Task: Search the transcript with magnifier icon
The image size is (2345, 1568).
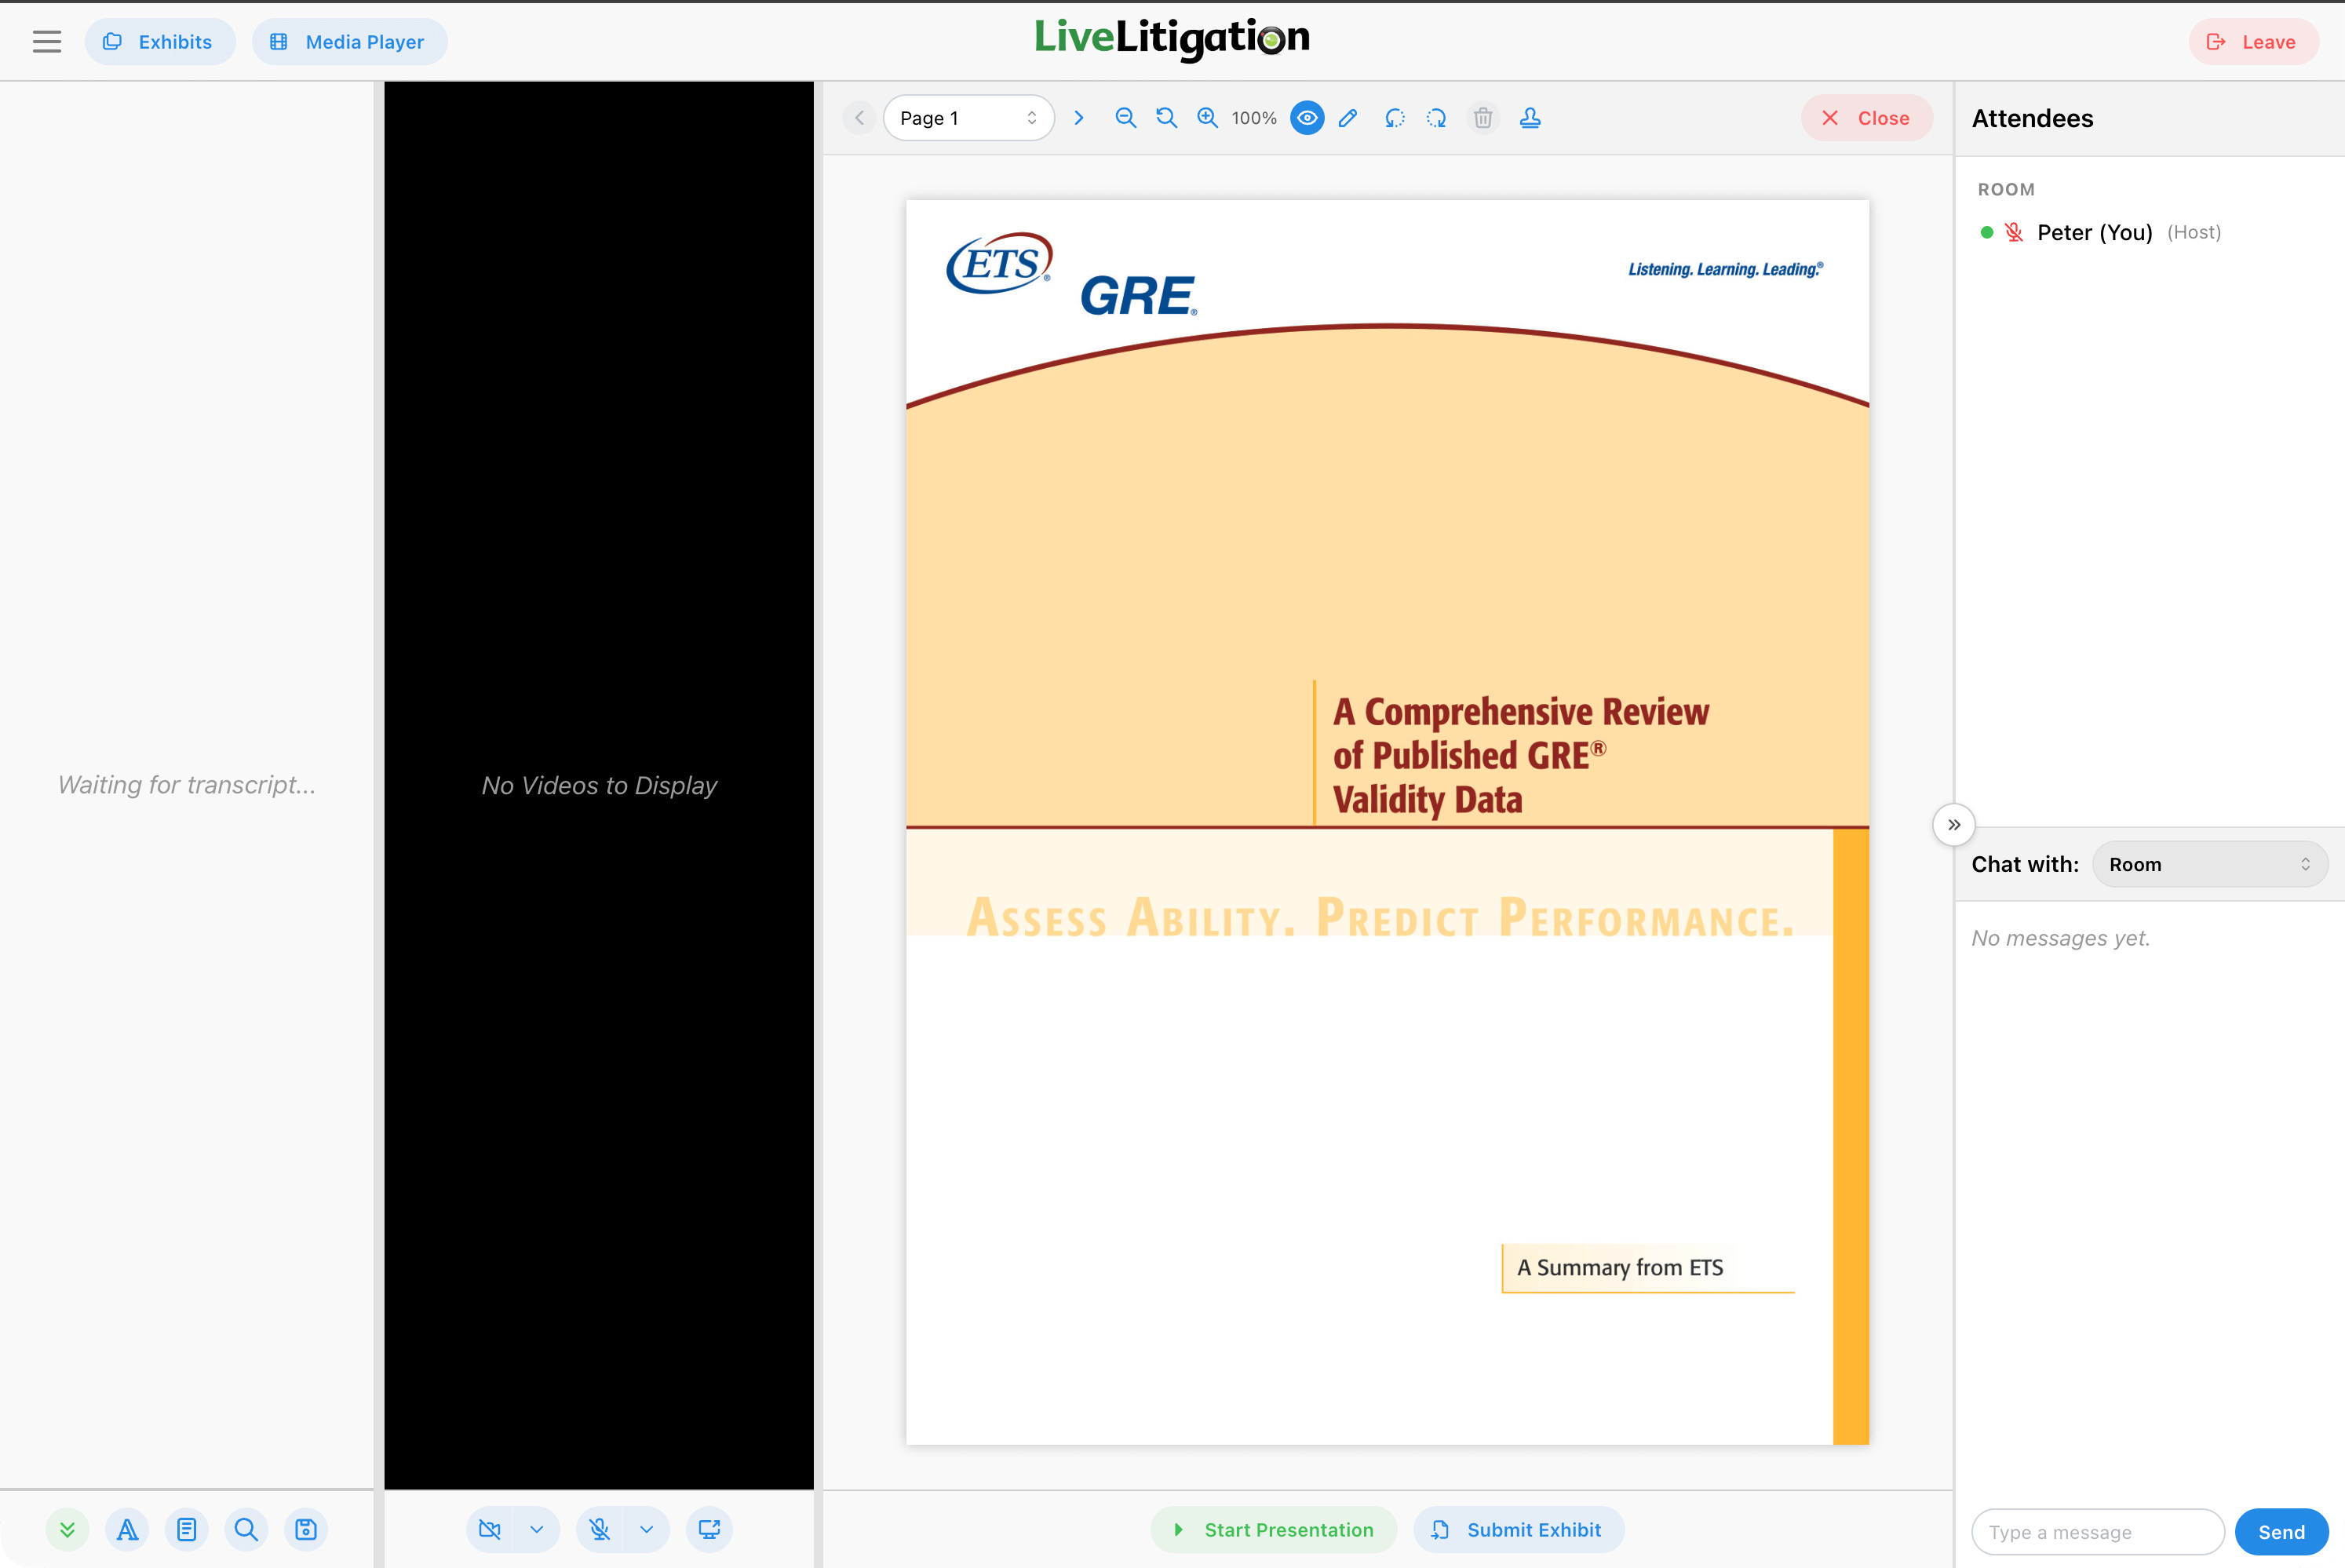Action: 246,1529
